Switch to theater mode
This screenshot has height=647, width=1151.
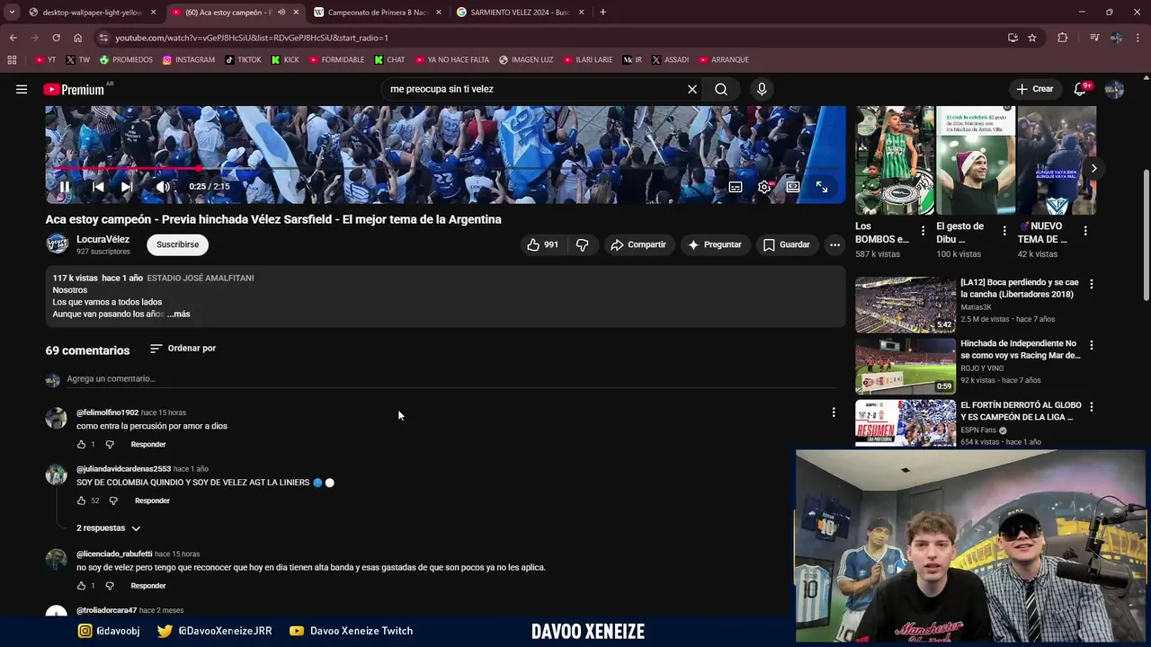pos(793,187)
